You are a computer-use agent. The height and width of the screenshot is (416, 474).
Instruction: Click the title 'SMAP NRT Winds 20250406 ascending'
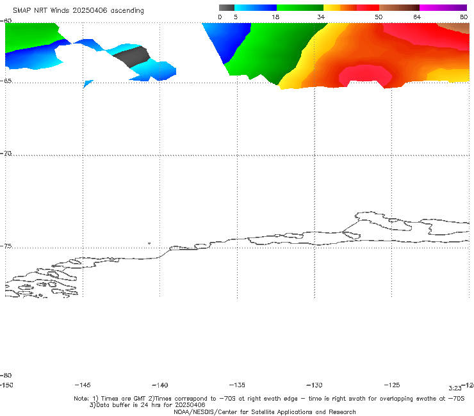78,11
